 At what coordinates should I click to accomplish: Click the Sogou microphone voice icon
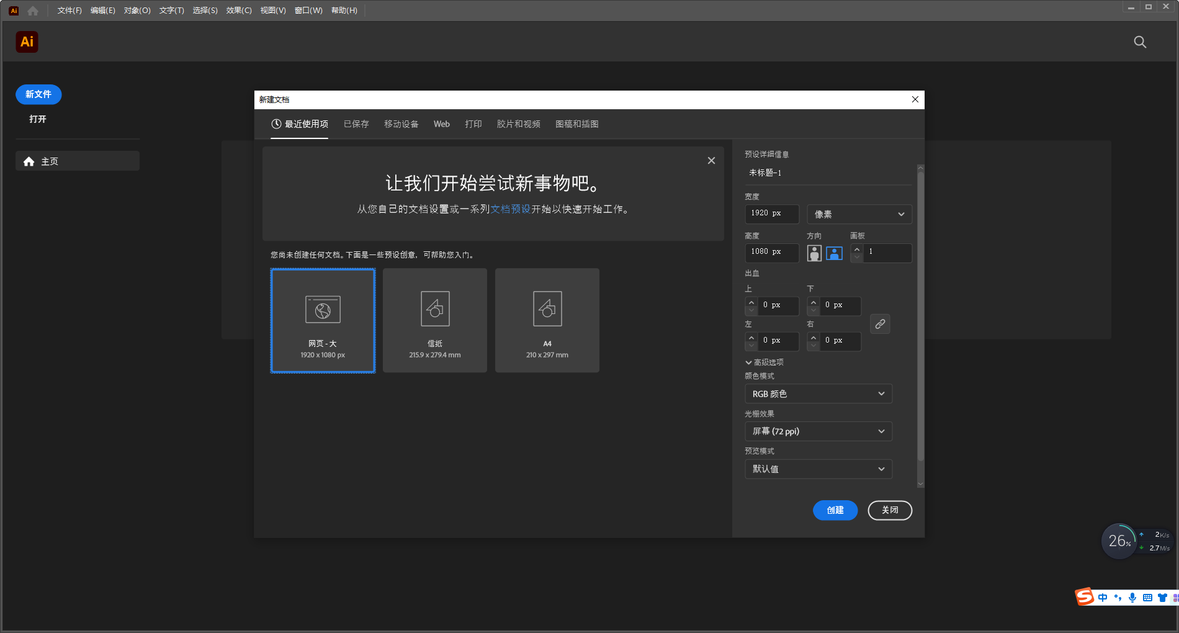1132,598
